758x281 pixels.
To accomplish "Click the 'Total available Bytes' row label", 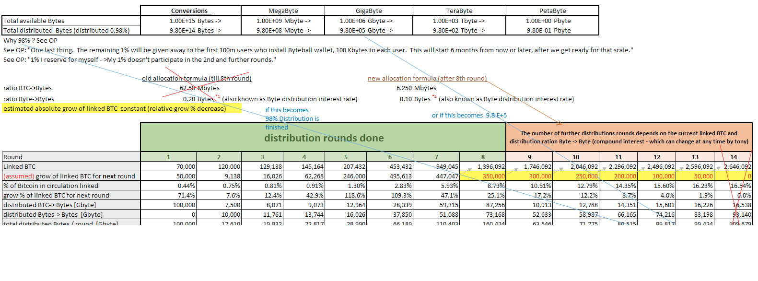I will (x=71, y=21).
